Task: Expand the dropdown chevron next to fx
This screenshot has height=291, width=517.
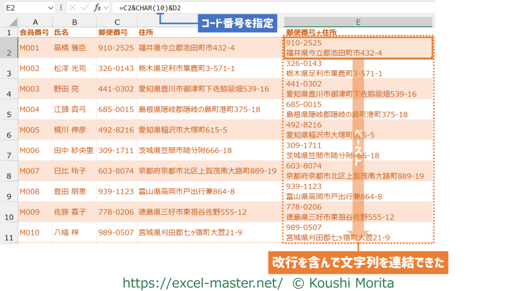Action: tap(107, 8)
